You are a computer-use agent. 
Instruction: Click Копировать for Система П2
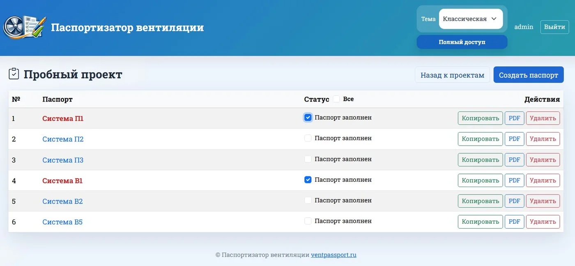[480, 139]
